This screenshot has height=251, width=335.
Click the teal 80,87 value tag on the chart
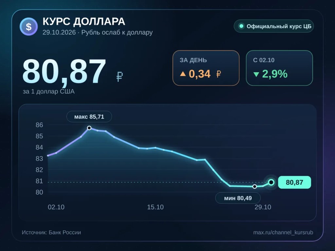[294, 182]
